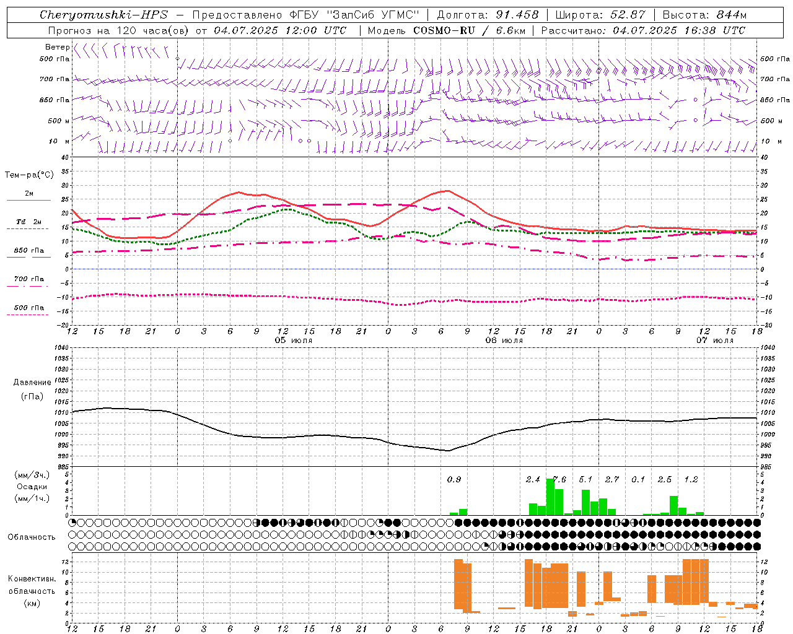The height and width of the screenshot is (634, 793).
Task: Select the "Широта: 52.87" header field
Action: pyautogui.click(x=600, y=15)
